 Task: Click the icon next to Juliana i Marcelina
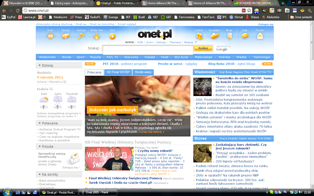(x=65, y=82)
